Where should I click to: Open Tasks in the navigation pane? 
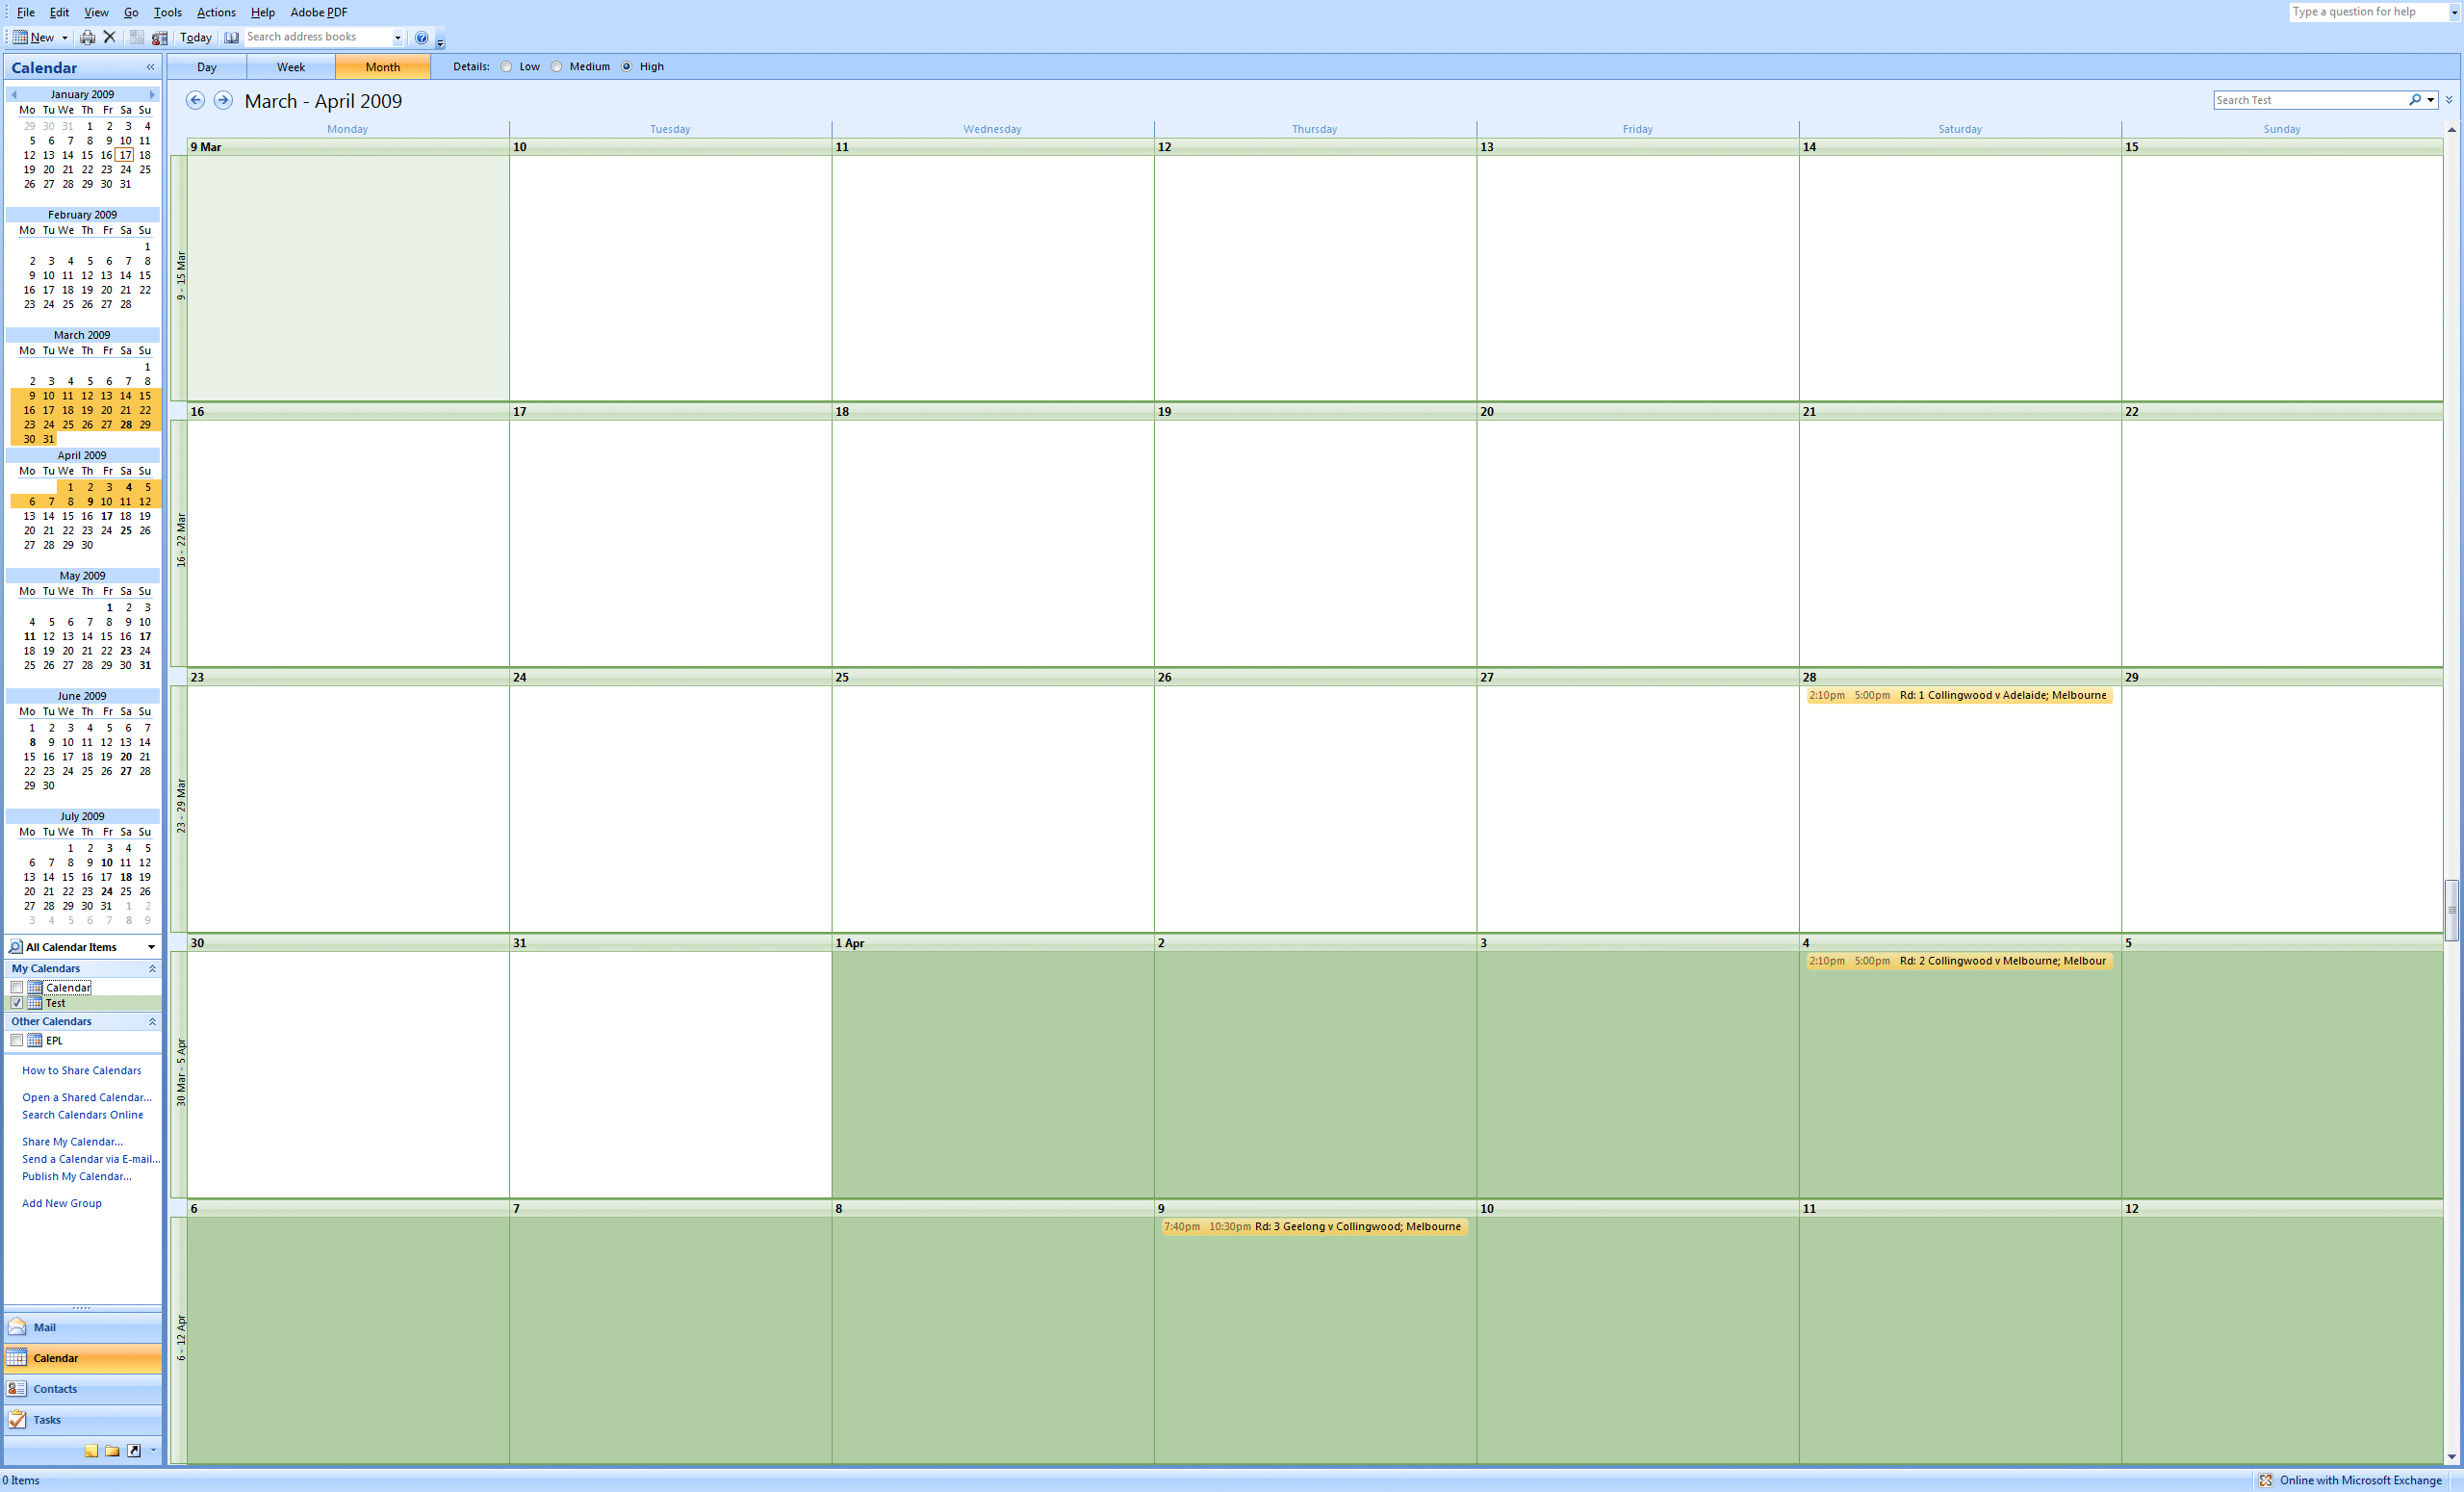tap(47, 1420)
